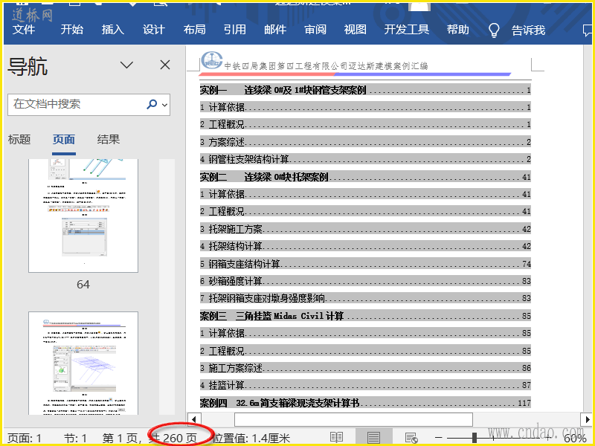Click the 6 砂箱强度计算 contents line

point(365,281)
